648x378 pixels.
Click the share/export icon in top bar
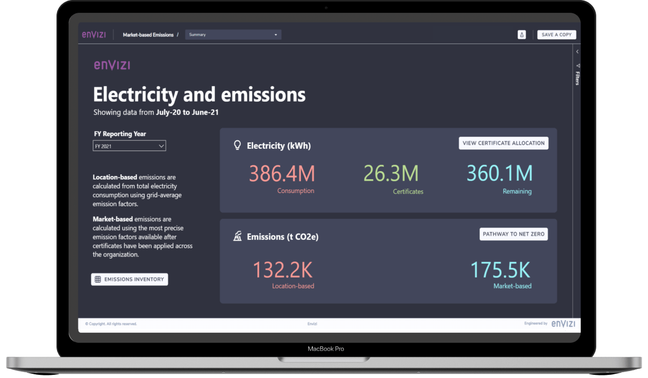tap(522, 35)
